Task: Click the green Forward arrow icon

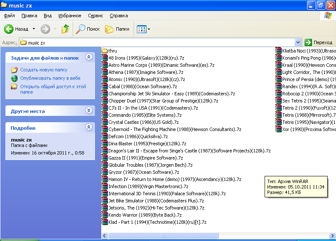Action: (x=45, y=29)
